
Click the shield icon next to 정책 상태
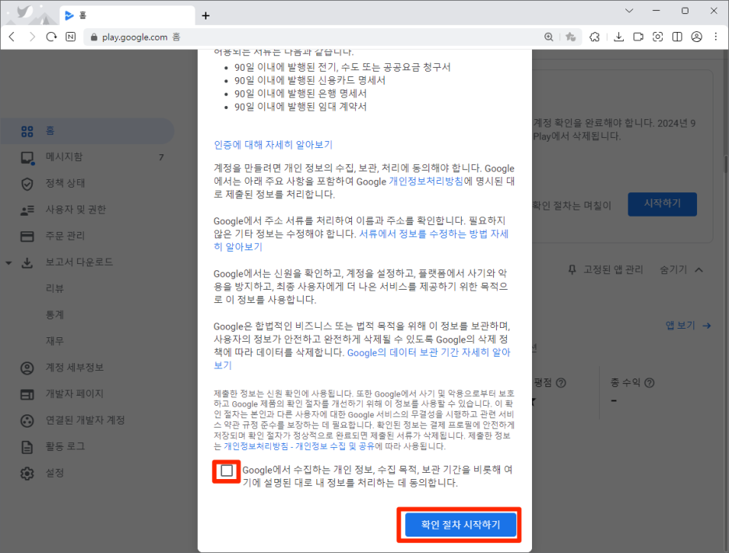point(27,184)
